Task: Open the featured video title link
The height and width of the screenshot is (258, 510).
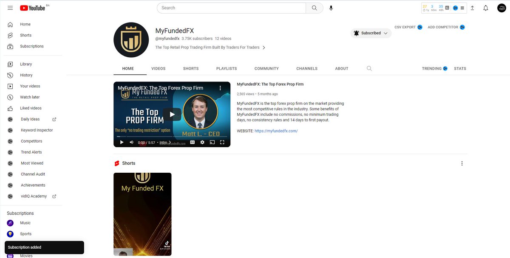Action: pos(270,84)
